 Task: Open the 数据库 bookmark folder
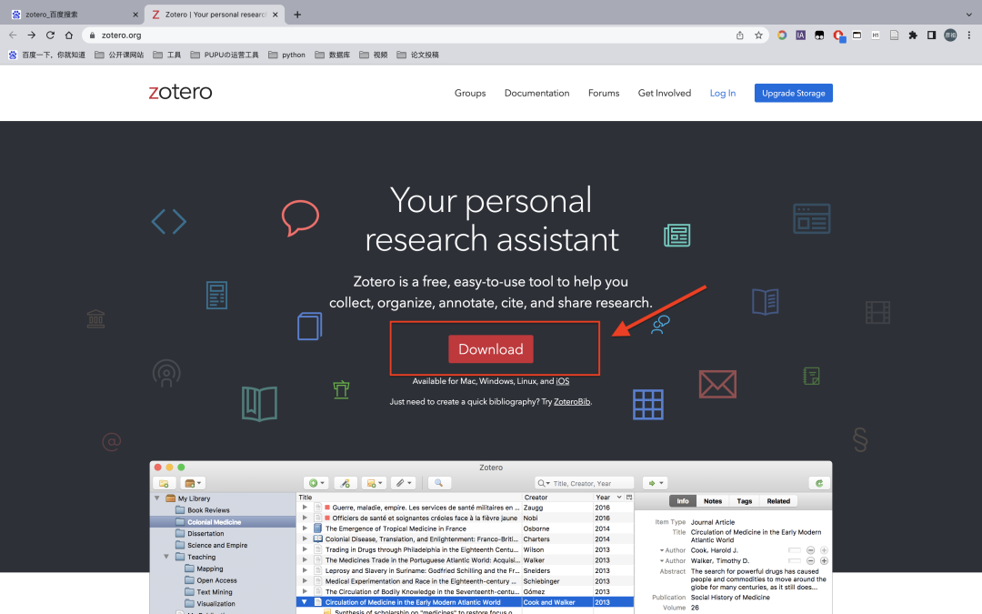(x=333, y=55)
